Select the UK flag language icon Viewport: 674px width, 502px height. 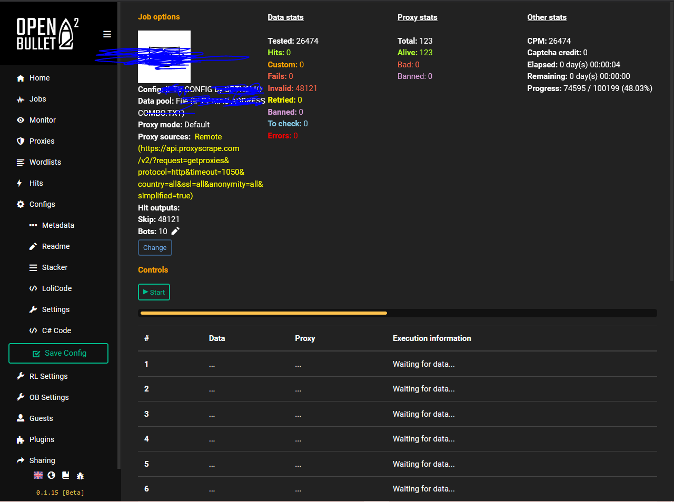(x=38, y=475)
